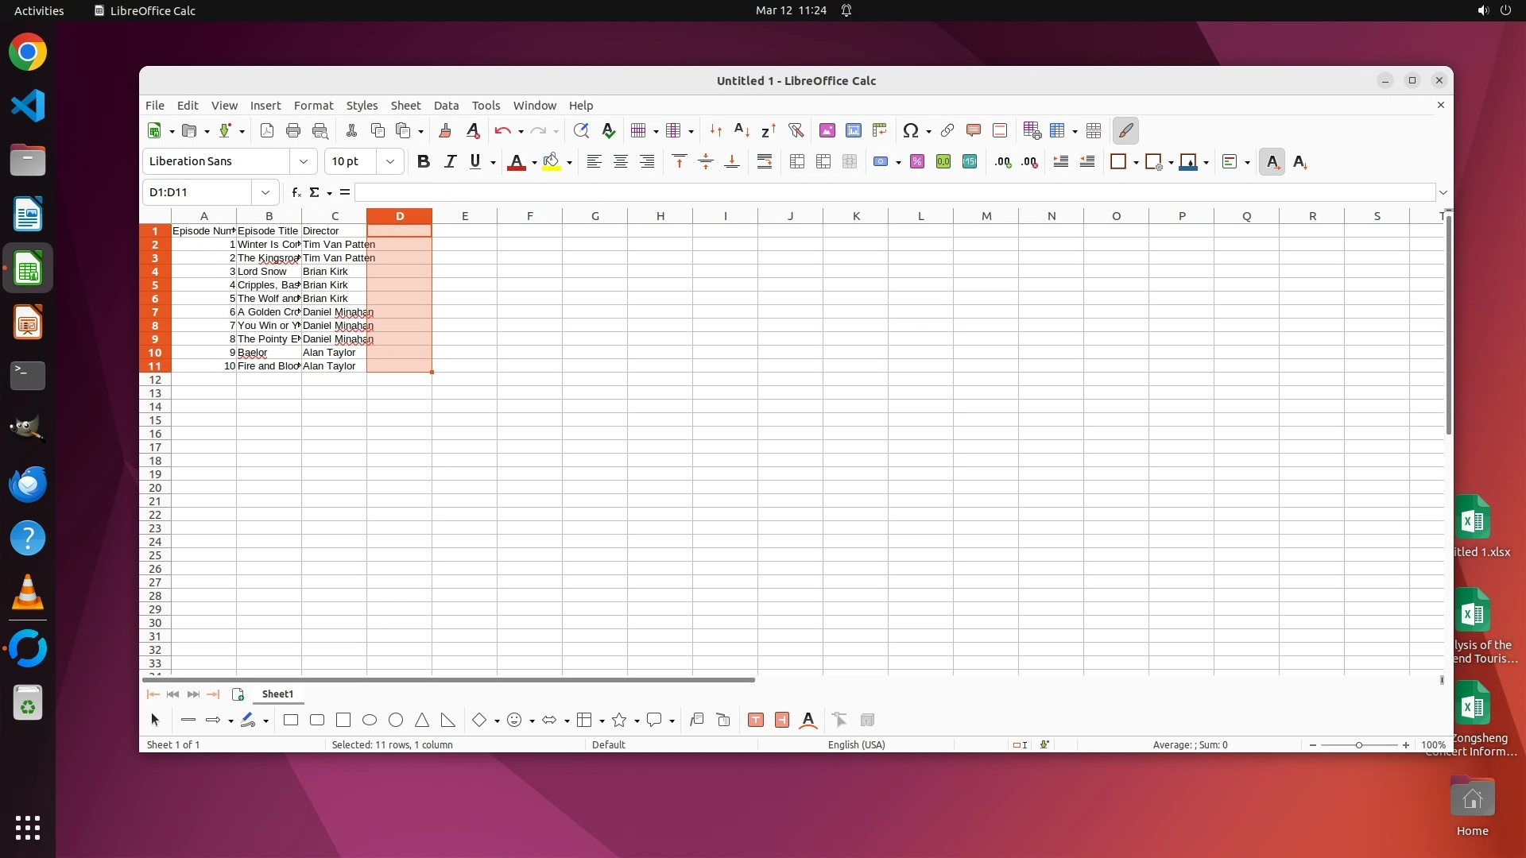The height and width of the screenshot is (858, 1526).
Task: Click the formula input line field
Action: (890, 192)
